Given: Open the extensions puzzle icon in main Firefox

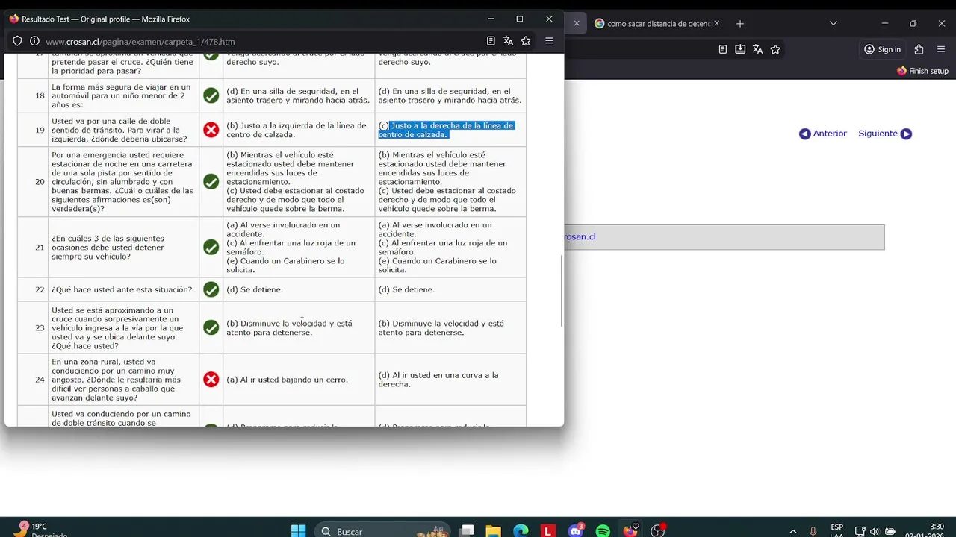Looking at the screenshot, I should 919,49.
